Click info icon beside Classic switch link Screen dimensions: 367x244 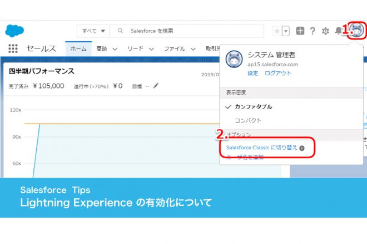point(302,148)
